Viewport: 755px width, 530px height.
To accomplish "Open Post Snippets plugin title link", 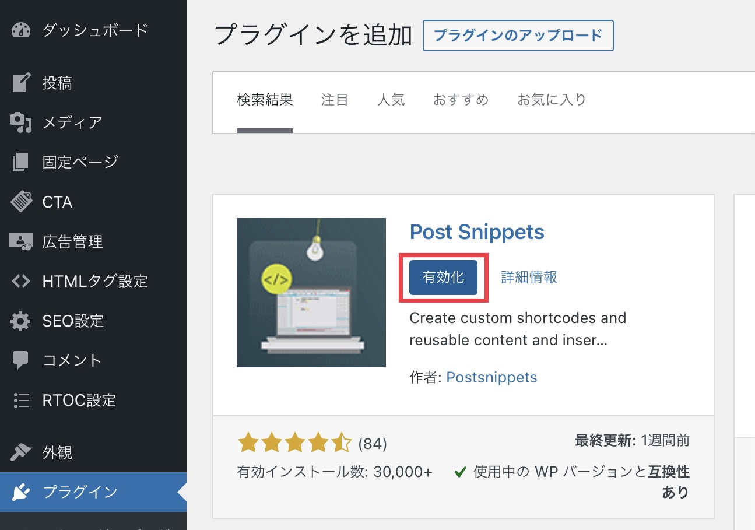I will coord(477,232).
